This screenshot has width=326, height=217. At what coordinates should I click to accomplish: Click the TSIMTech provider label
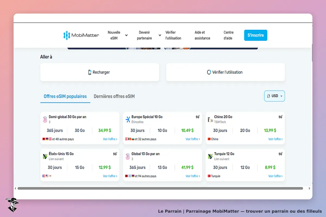click(220, 122)
